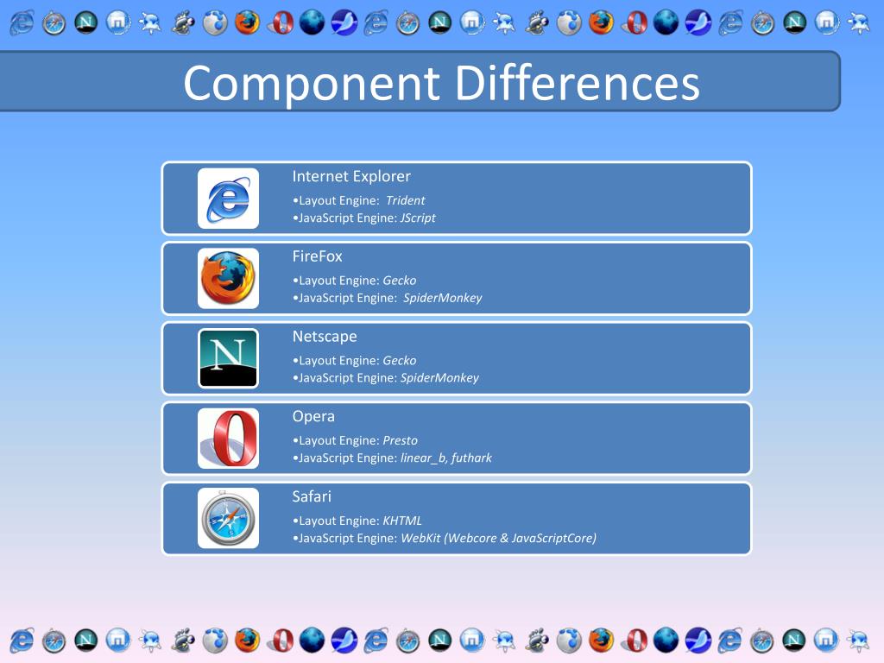Image resolution: width=884 pixels, height=663 pixels.
Task: Click the large Firefox logo in the FireFox card
Action: (228, 279)
